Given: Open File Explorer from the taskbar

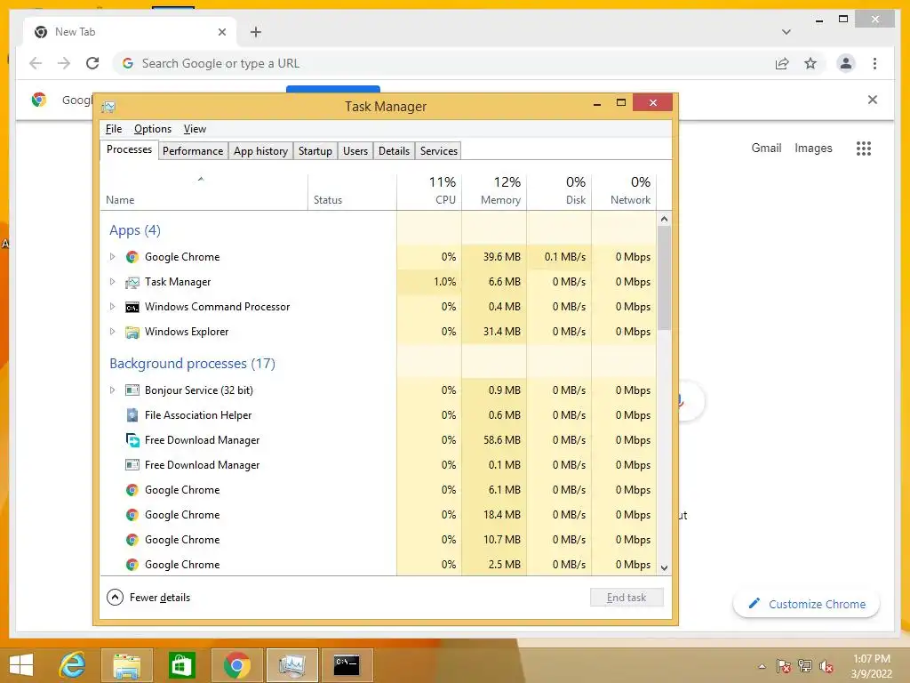Looking at the screenshot, I should click(126, 665).
